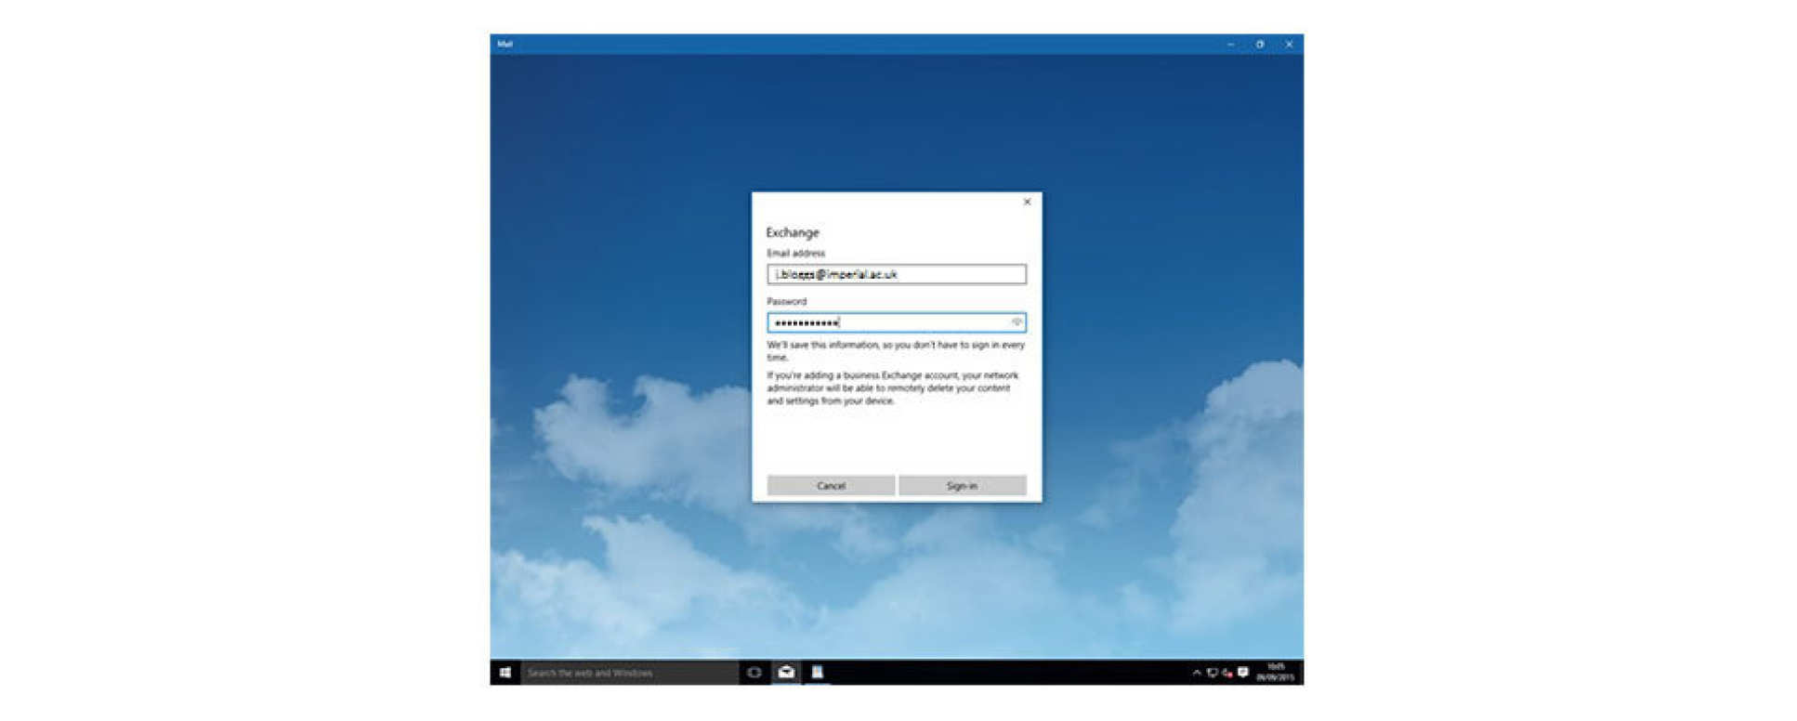Open the taskbar clock and date
The width and height of the screenshot is (1797, 721).
coord(1275,673)
